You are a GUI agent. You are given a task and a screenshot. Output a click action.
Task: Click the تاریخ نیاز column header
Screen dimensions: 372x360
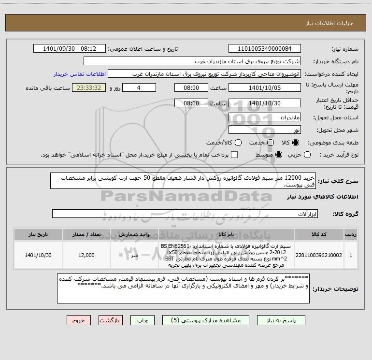tap(38, 234)
